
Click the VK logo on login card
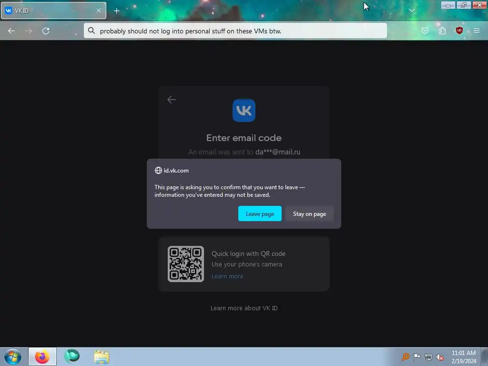click(x=244, y=111)
